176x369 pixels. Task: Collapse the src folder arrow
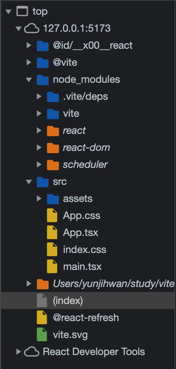29,182
